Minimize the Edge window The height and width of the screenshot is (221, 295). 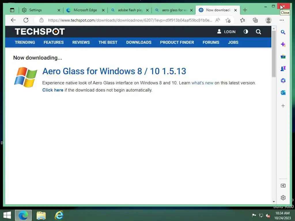pos(265,6)
